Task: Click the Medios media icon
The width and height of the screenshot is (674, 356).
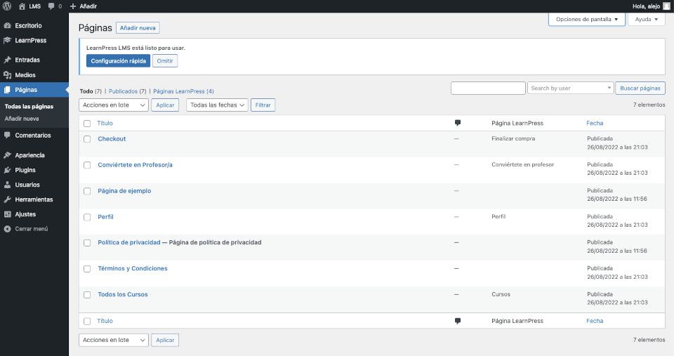Action: pos(7,75)
